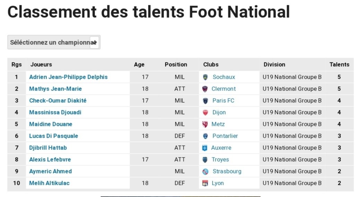This screenshot has width=361, height=197.
Task: Click the Position column header
Action: pos(176,65)
